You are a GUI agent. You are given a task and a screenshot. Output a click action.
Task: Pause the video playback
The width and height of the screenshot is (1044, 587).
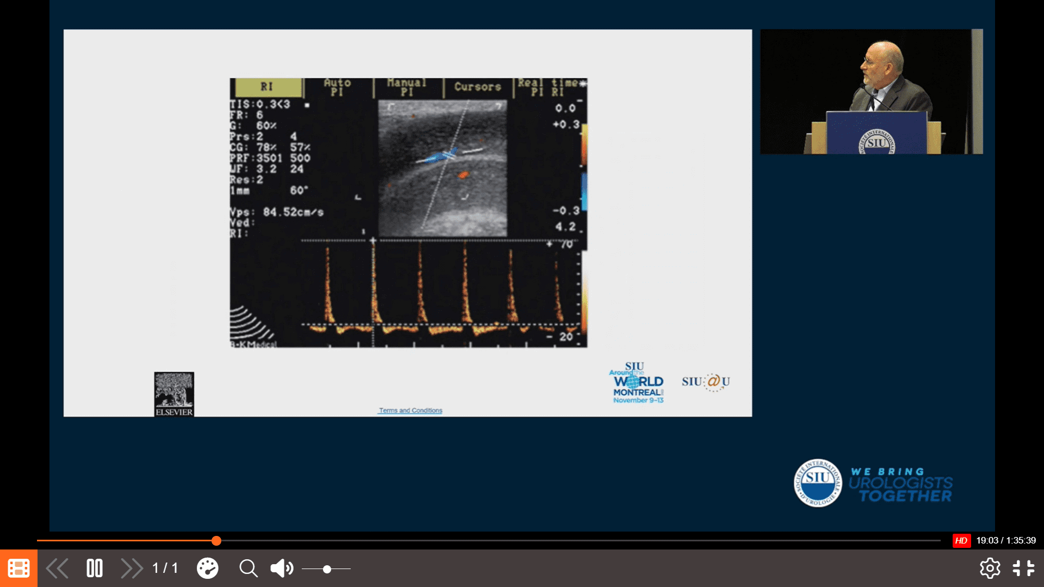coord(95,569)
